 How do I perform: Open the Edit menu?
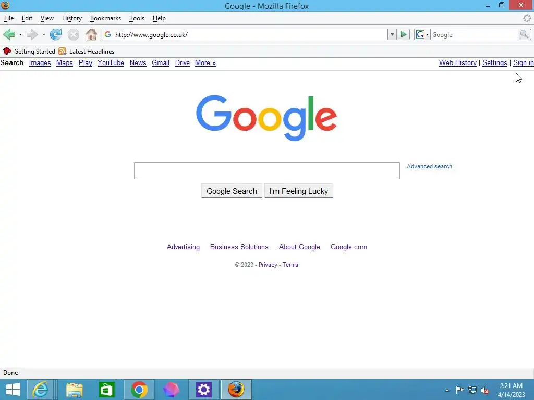pyautogui.click(x=27, y=18)
